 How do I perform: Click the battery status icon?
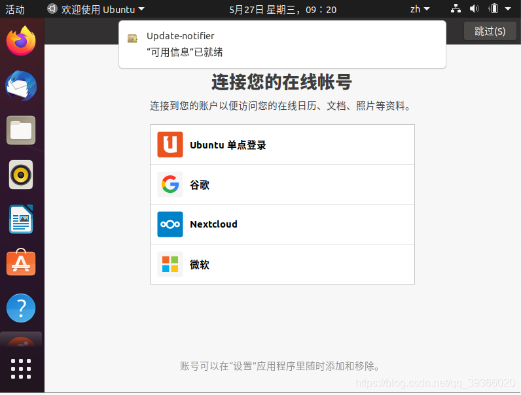pos(494,9)
